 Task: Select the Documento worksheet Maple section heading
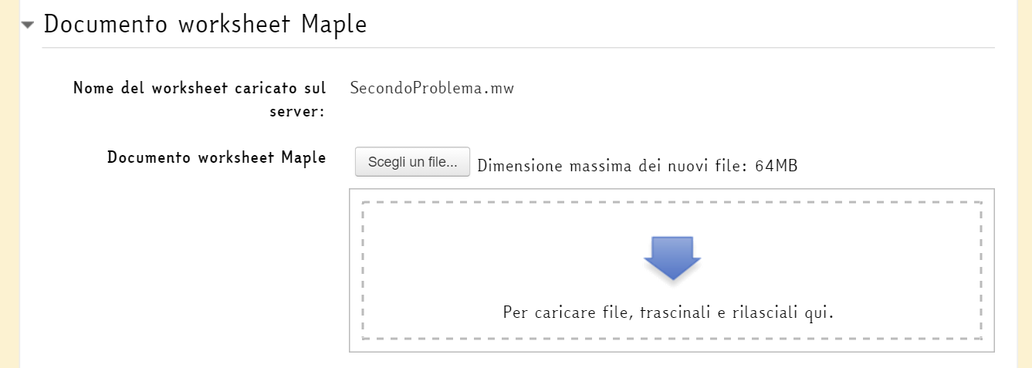(205, 24)
